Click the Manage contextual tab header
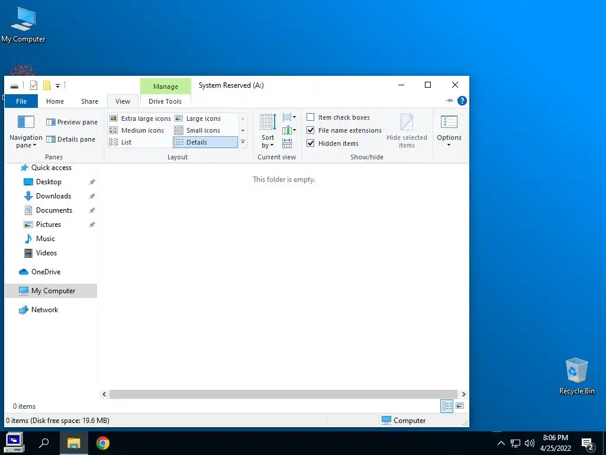Viewport: 606px width, 455px height. pos(166,86)
